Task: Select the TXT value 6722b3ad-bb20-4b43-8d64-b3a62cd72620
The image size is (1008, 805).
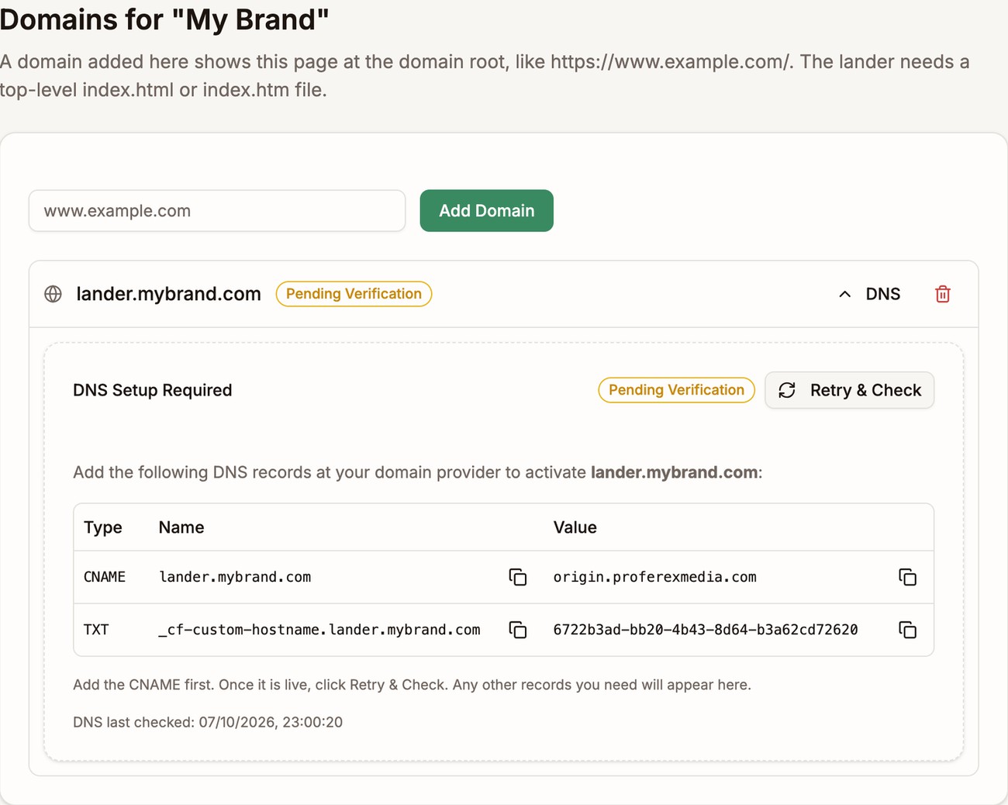Action: 706,630
